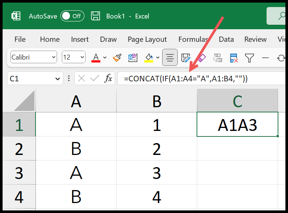Image resolution: width=288 pixels, height=213 pixels.
Task: Select cell A1 containing A
Action: 76,124
